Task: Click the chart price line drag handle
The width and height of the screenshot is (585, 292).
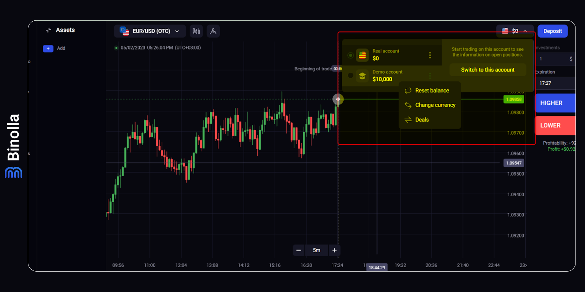Action: point(338,99)
